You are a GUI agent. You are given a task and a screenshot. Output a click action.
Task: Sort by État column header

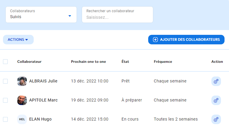pos(125,62)
